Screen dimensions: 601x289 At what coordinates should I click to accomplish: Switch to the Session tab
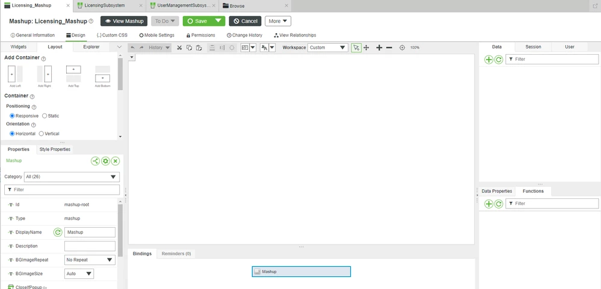(533, 47)
